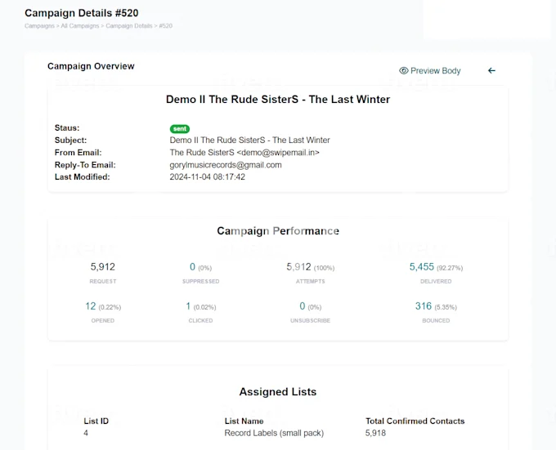Select the 5,912 attempts figure

pyautogui.click(x=300, y=267)
